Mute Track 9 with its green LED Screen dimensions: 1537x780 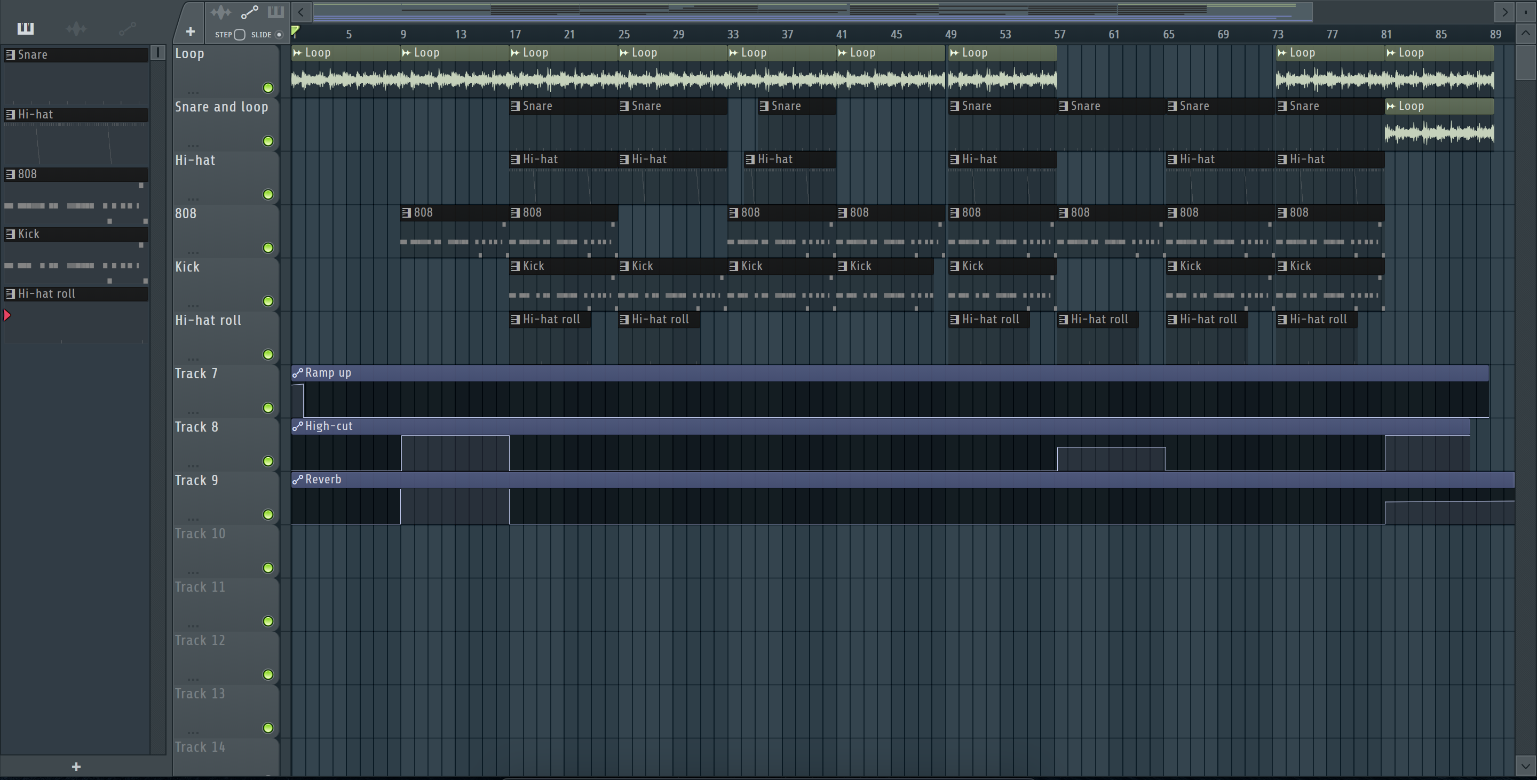pos(268,515)
